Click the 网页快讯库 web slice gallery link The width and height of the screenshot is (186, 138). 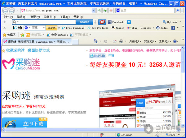(x=80, y=35)
